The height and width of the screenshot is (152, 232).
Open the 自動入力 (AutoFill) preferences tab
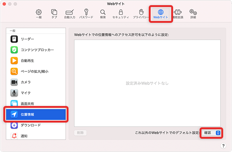tap(70, 14)
